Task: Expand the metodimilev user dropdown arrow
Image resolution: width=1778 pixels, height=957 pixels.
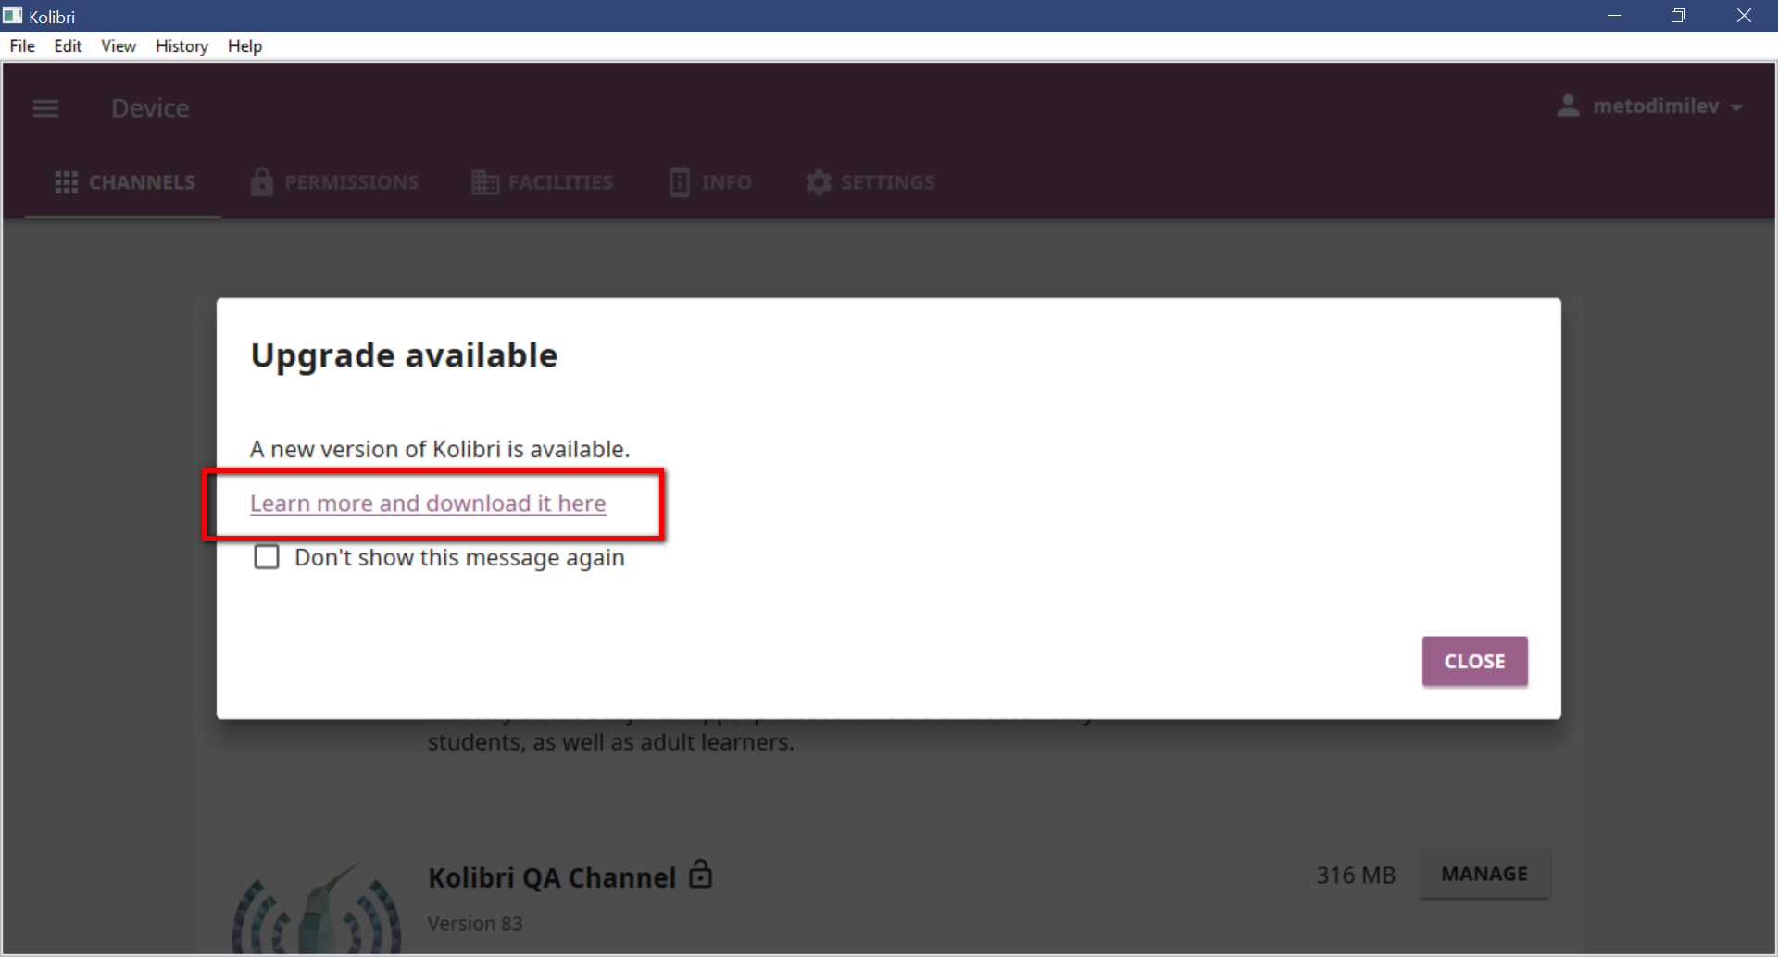Action: click(1736, 107)
